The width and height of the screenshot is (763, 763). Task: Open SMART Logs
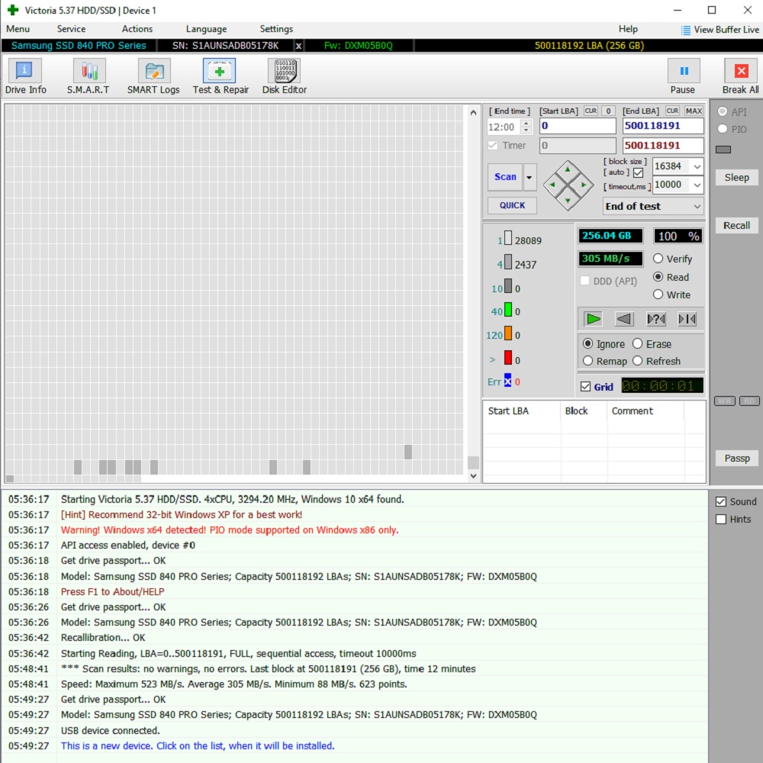(153, 76)
